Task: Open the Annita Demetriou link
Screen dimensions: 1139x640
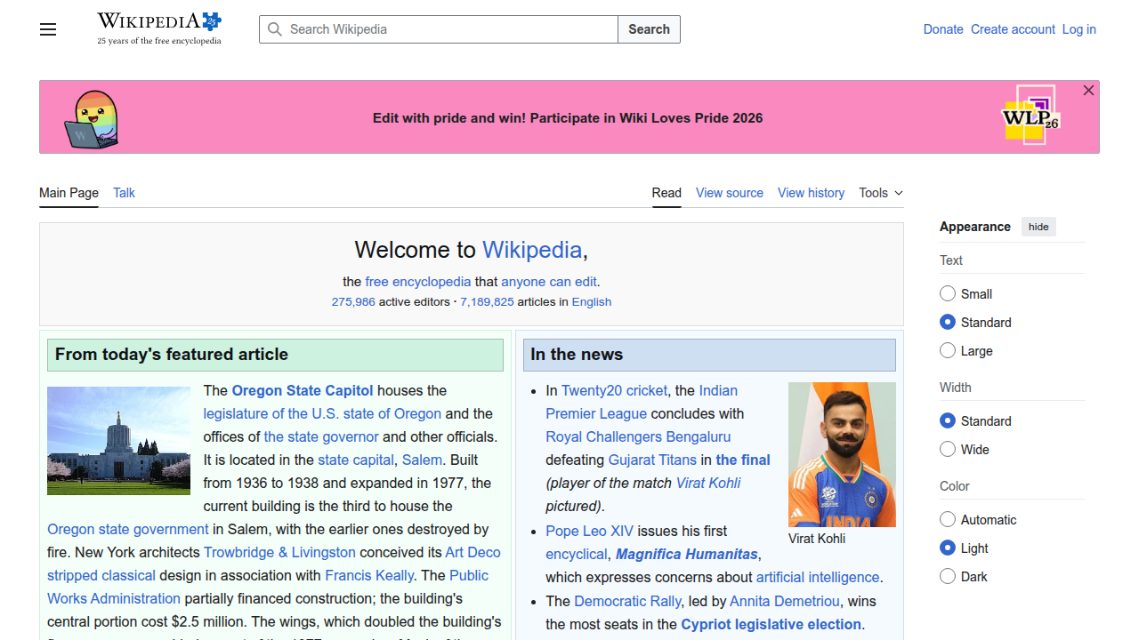Action: point(785,601)
